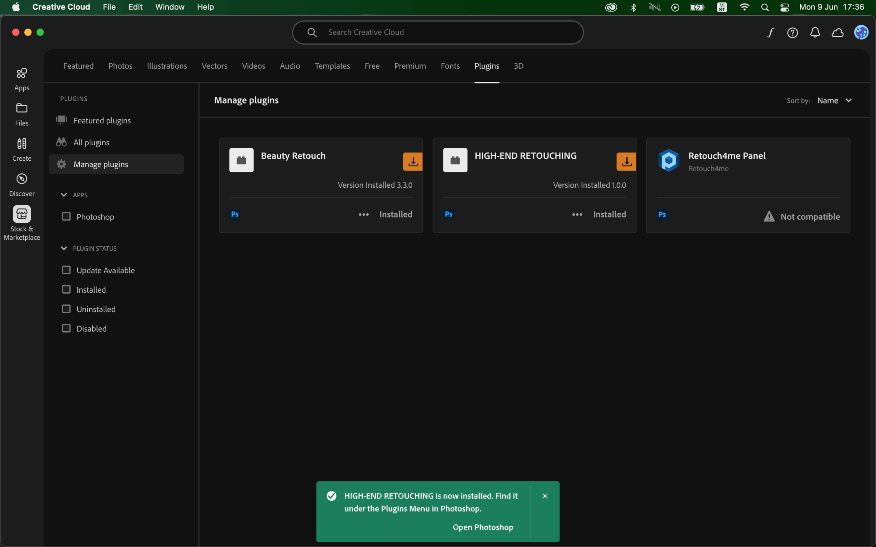This screenshot has height=547, width=876.
Task: Click the cloud sync status icon
Action: [838, 33]
